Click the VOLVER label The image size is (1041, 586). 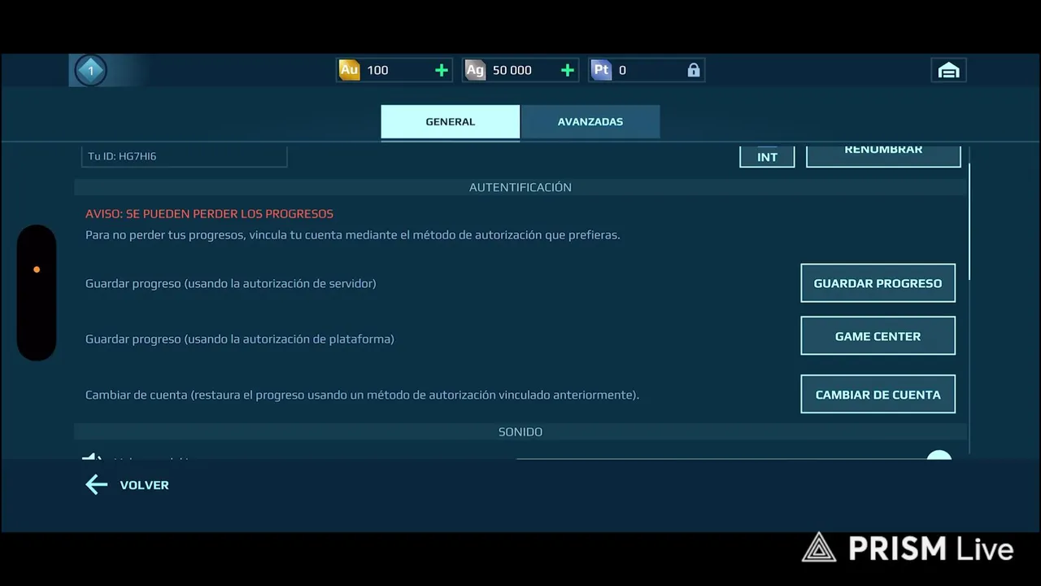[145, 485]
